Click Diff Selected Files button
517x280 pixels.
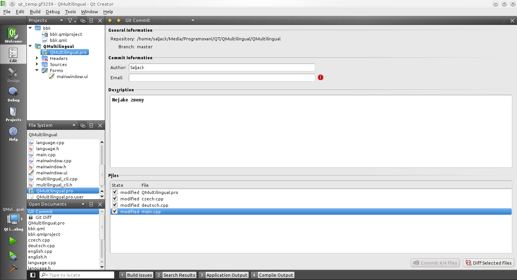[489, 263]
